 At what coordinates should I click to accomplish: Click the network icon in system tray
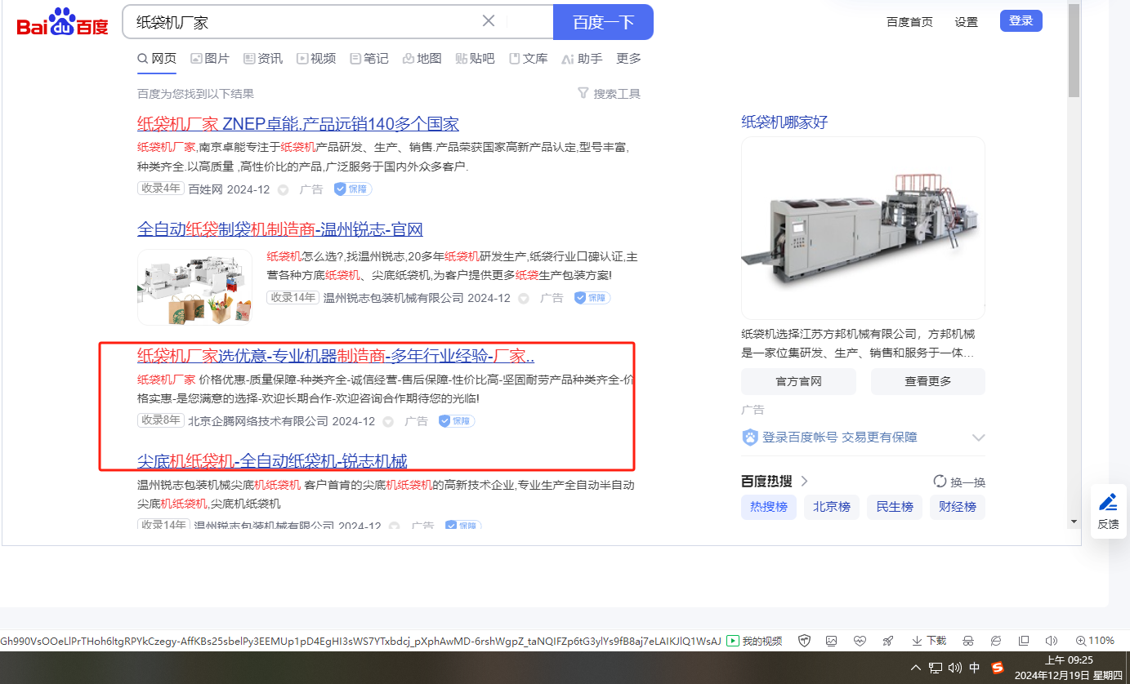coord(936,668)
